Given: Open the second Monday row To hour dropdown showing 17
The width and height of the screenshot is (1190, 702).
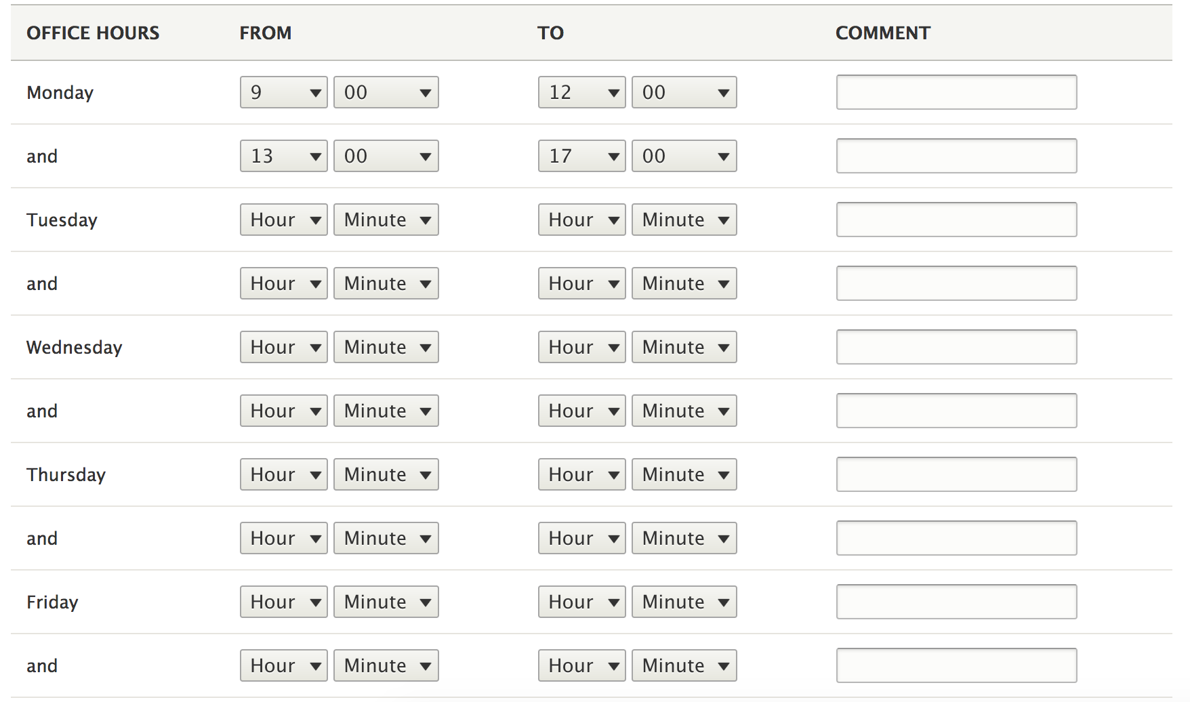Looking at the screenshot, I should [x=581, y=156].
